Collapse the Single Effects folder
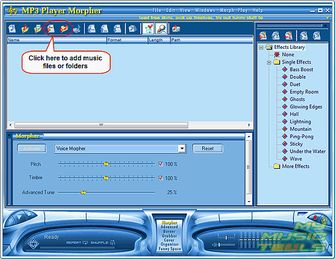Screen dimensions: 335x259 coord(269,62)
